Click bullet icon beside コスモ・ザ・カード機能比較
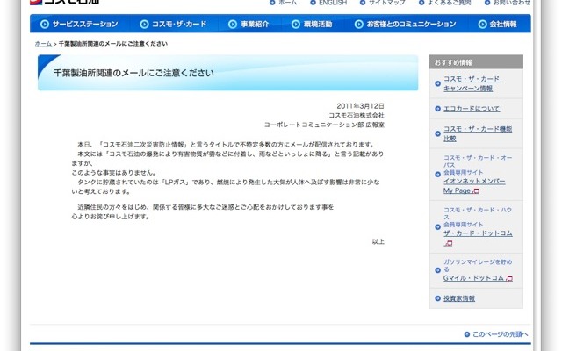 (x=437, y=133)
